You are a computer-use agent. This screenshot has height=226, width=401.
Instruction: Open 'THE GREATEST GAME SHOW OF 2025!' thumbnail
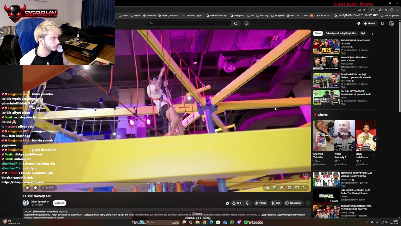pyautogui.click(x=326, y=46)
